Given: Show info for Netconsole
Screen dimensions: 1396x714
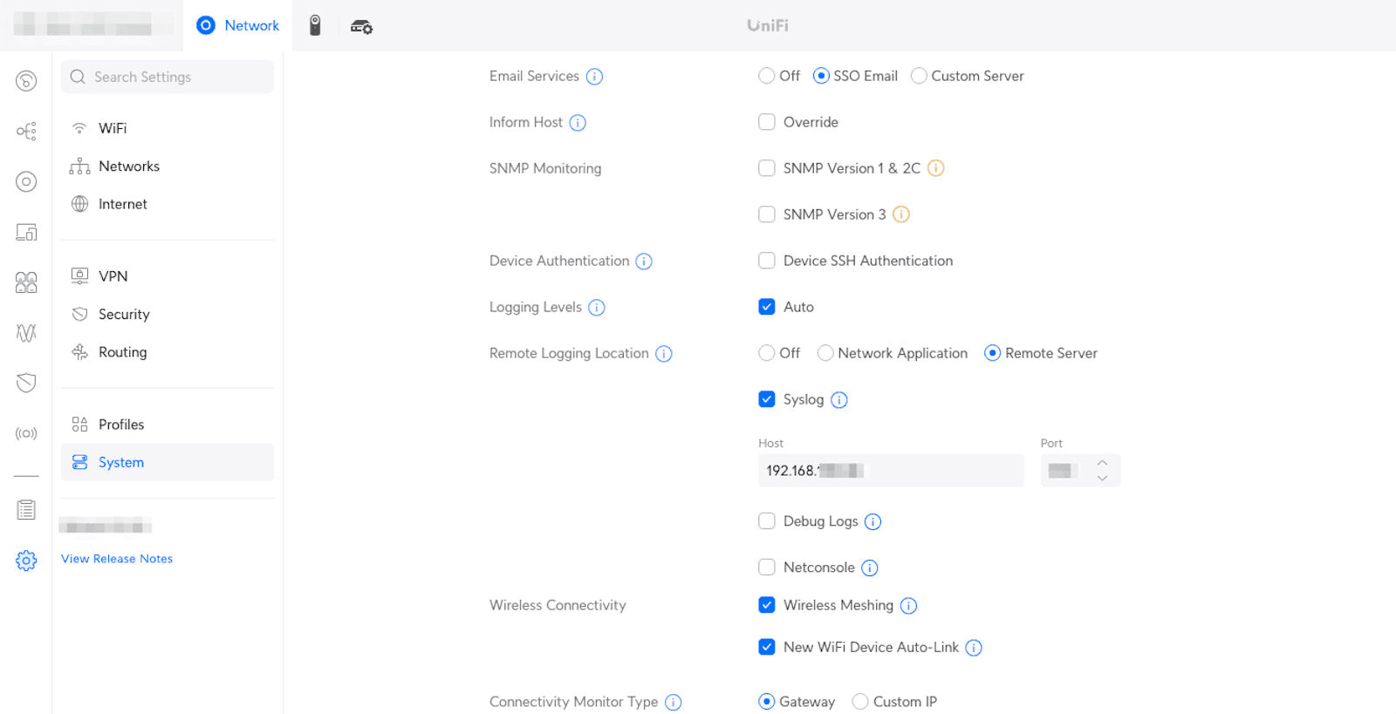Looking at the screenshot, I should click(870, 568).
